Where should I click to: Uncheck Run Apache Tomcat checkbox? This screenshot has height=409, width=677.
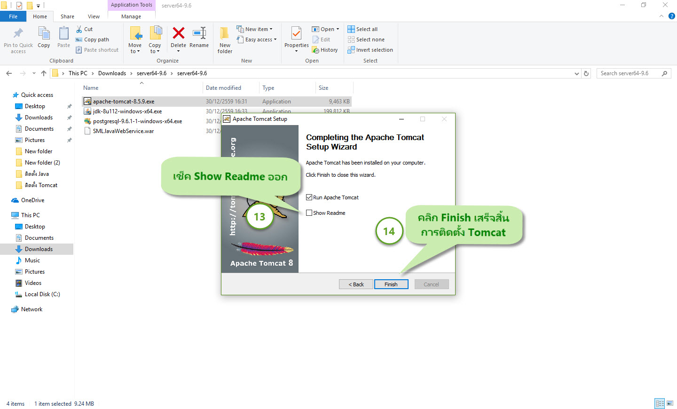click(x=309, y=197)
